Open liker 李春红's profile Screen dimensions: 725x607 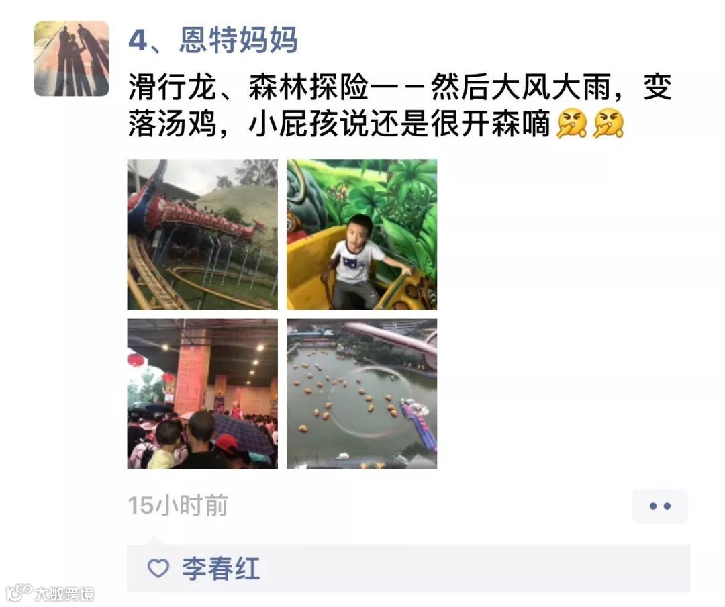(221, 569)
